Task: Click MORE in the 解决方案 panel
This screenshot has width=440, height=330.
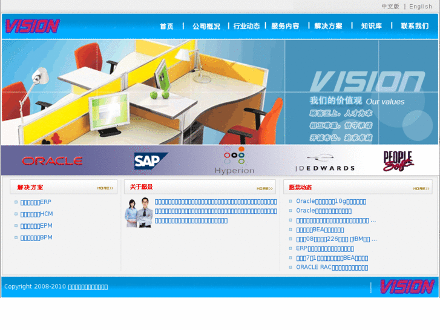Action: point(105,188)
